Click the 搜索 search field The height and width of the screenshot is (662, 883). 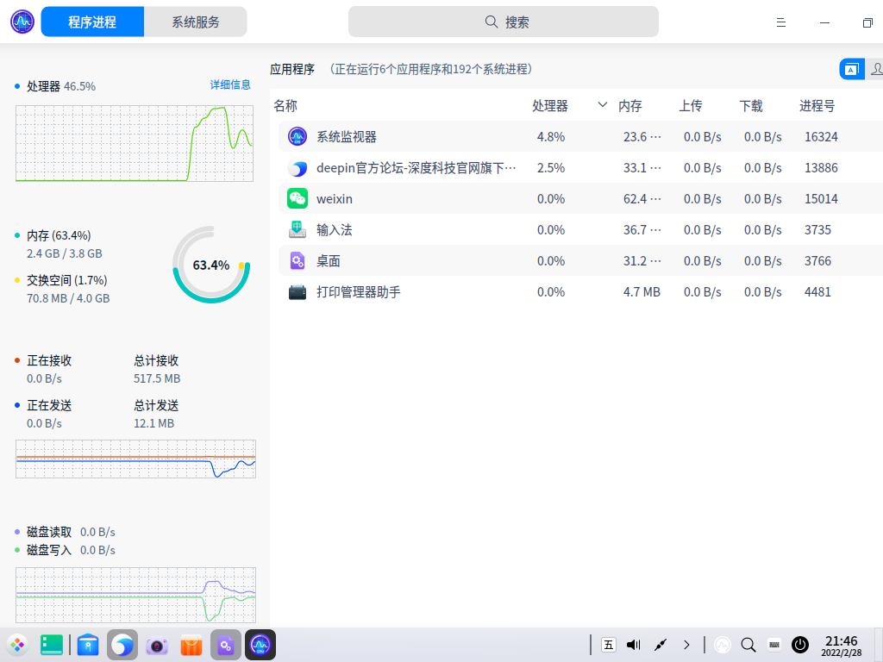504,22
